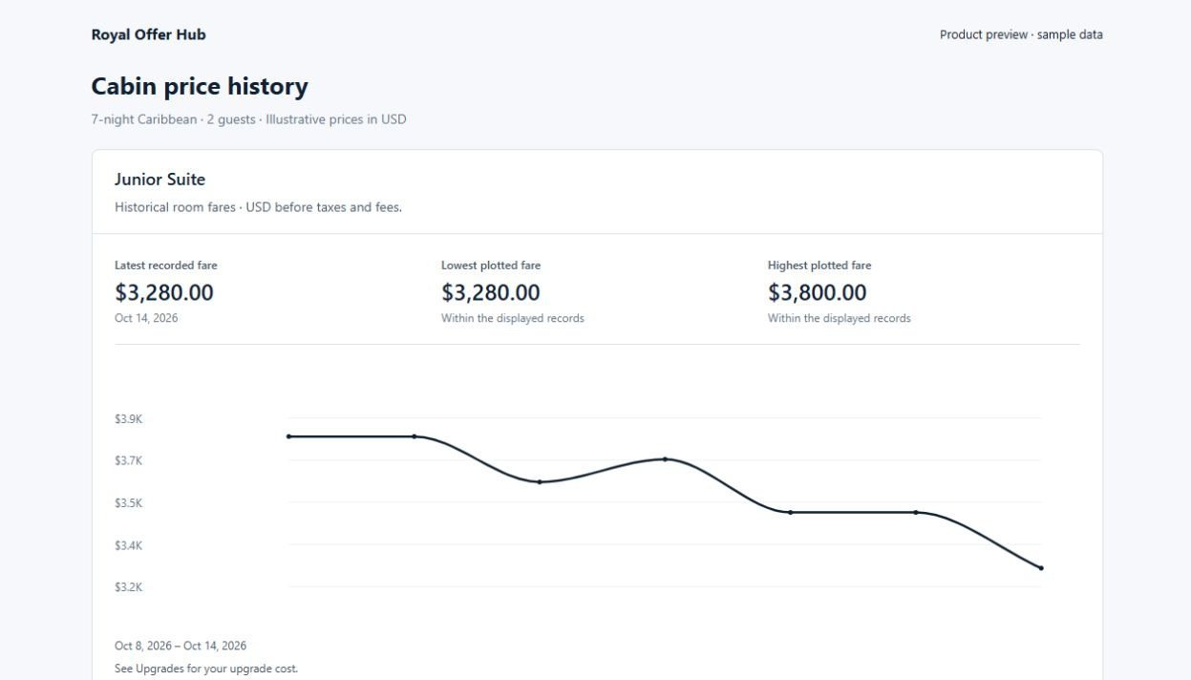The image size is (1191, 680).
Task: Select the $3,280.00 value under Latest recorded fare
Action: pos(164,292)
